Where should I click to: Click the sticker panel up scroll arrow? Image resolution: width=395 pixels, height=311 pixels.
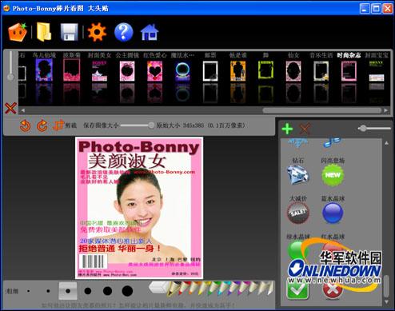click(x=386, y=143)
